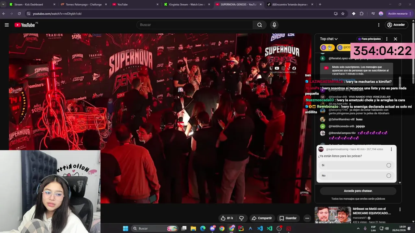Screen dimensions: 415x233
Task: Start voice search with the microphone icon
Action: 274,25
